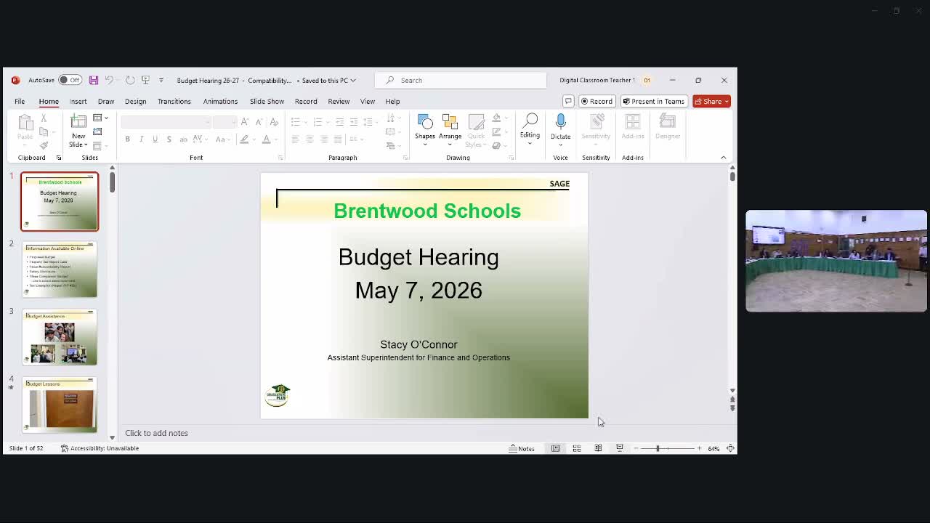Viewport: 930px width, 523px height.
Task: Click the Present in Teams button
Action: pos(654,101)
